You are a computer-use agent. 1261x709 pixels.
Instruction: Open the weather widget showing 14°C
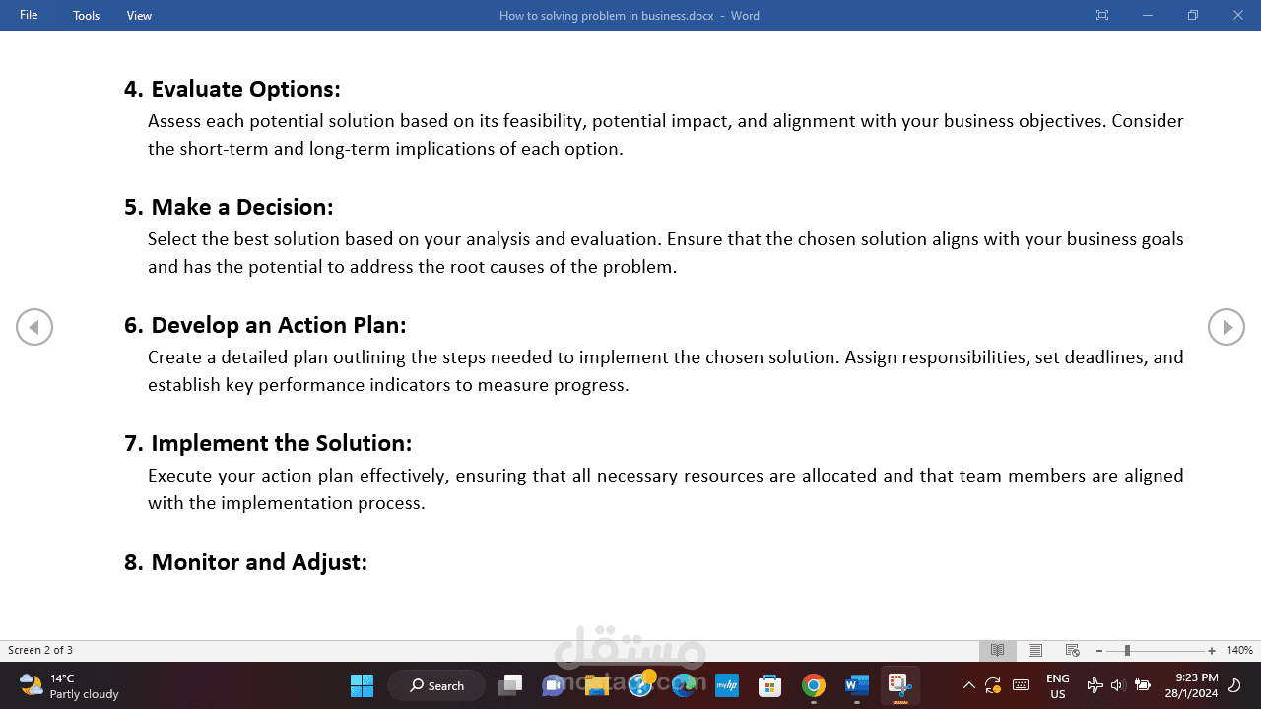point(69,685)
